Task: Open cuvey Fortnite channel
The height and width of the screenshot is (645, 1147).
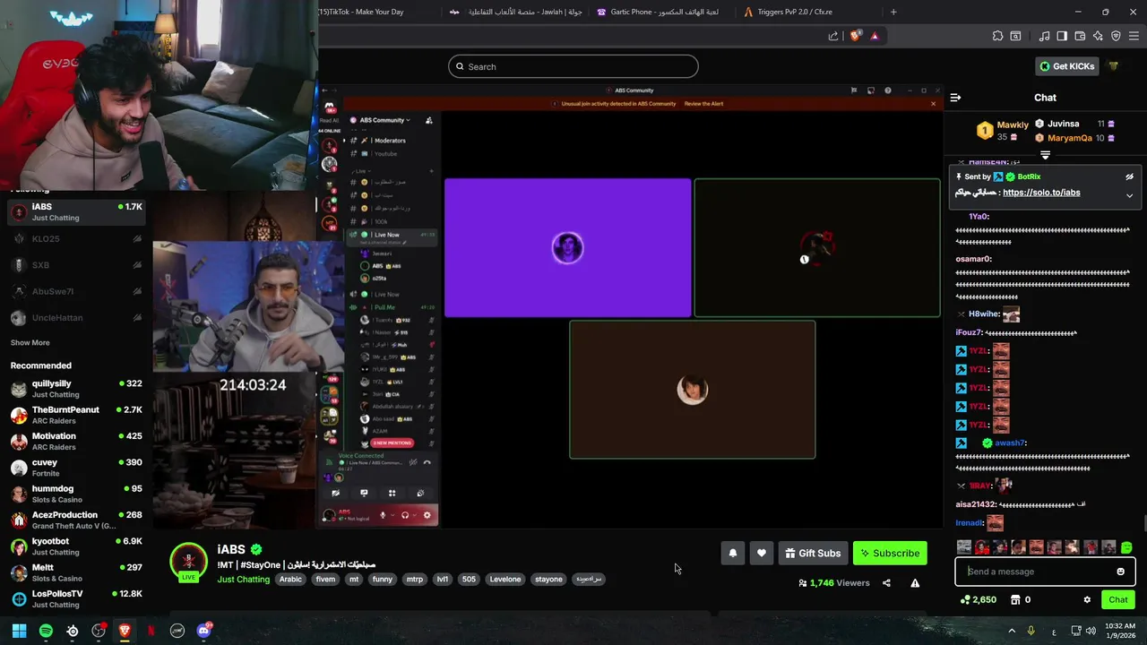Action: (x=76, y=468)
